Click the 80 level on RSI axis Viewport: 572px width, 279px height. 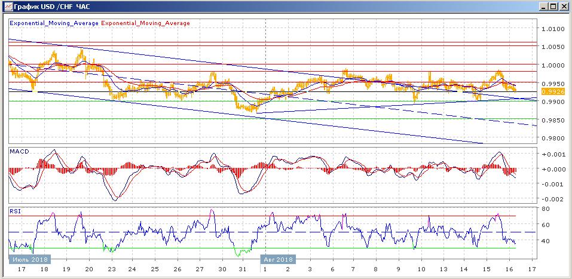click(x=546, y=209)
